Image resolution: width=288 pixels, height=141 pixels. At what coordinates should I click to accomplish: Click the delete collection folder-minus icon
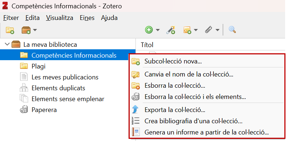pos(136,86)
